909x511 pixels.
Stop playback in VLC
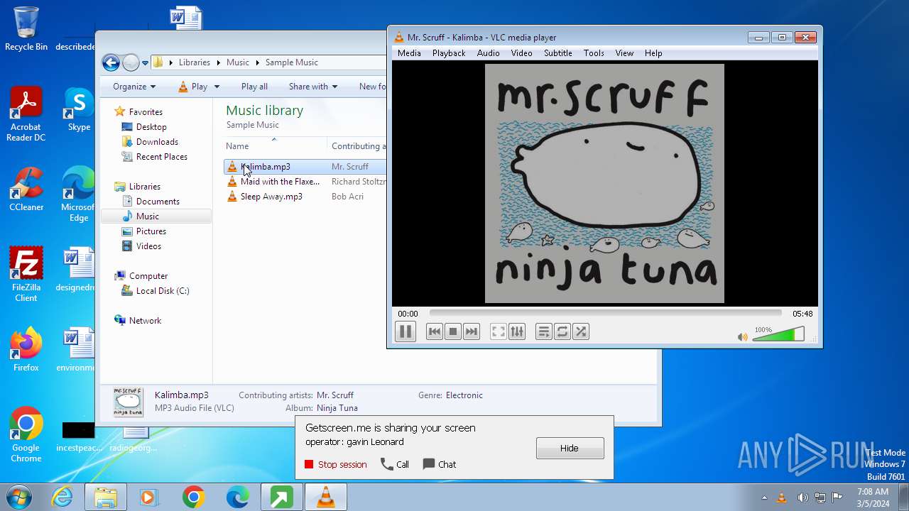tap(453, 331)
